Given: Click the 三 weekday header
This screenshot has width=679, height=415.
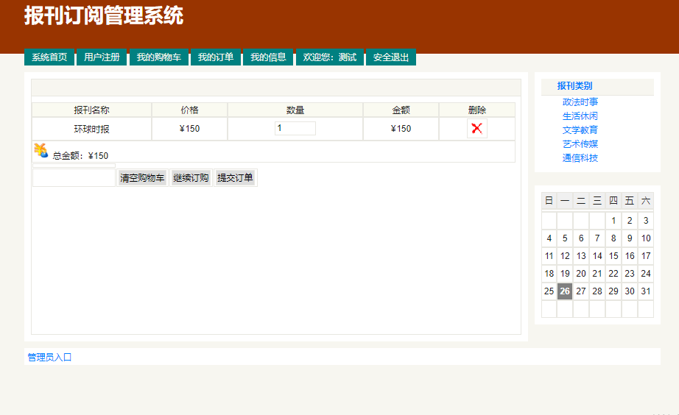Looking at the screenshot, I should click(x=597, y=201).
